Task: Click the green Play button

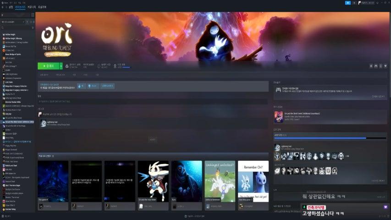Action: (48, 66)
